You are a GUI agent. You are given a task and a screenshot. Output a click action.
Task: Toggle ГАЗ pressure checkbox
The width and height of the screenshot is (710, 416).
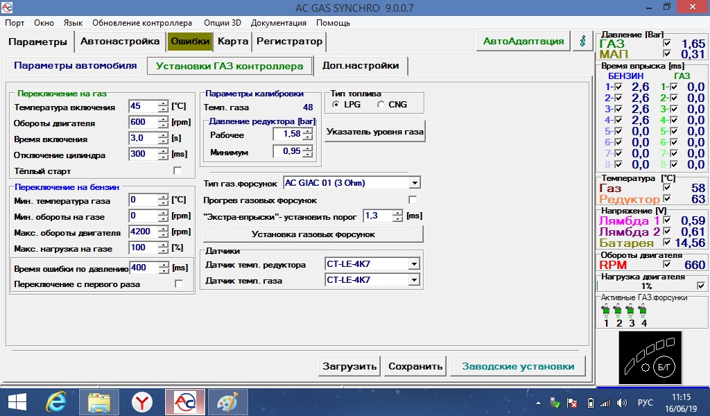coord(667,44)
